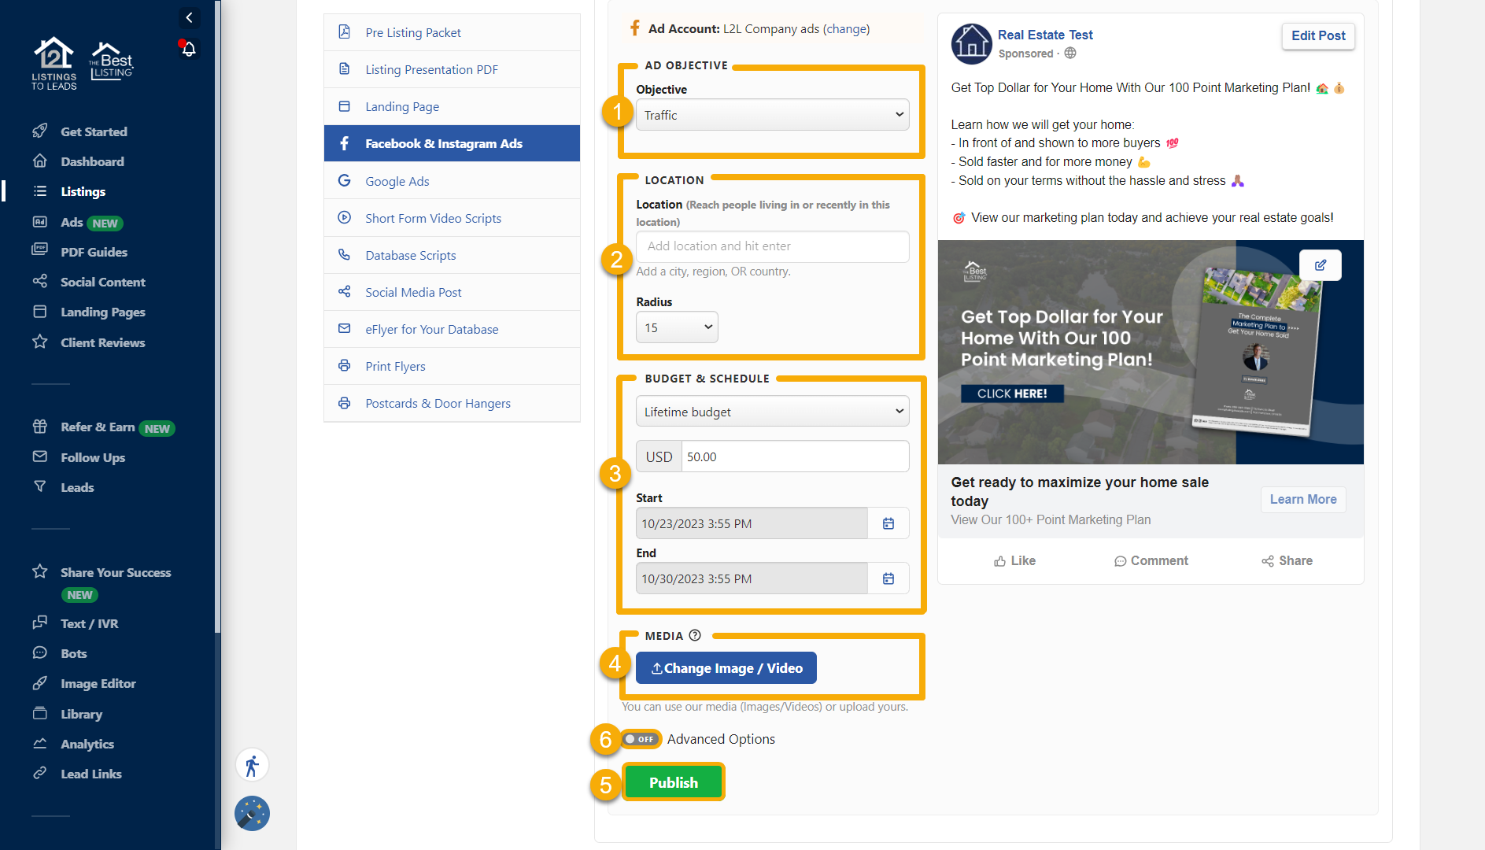Click the edit pencil icon on the ad image
The image size is (1485, 850).
coord(1321,265)
